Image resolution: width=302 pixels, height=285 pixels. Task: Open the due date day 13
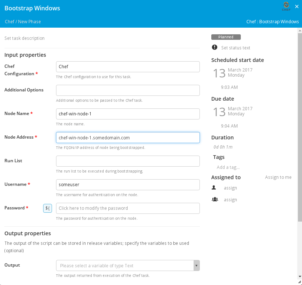(x=219, y=112)
